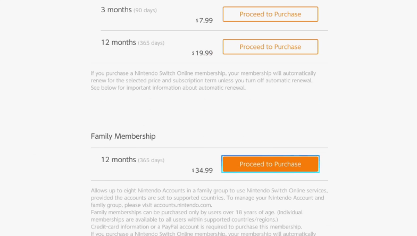Viewport: 417px width, 236px height.
Task: Click the '(90 days)' duration text
Action: [145, 11]
